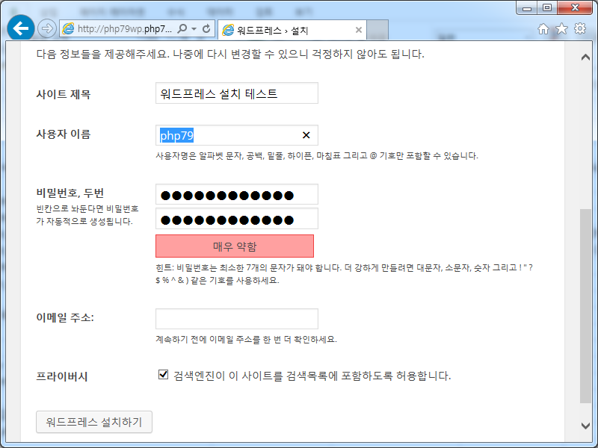Click the 이메일 주소: label
Screen dimensions: 598x448
65,317
